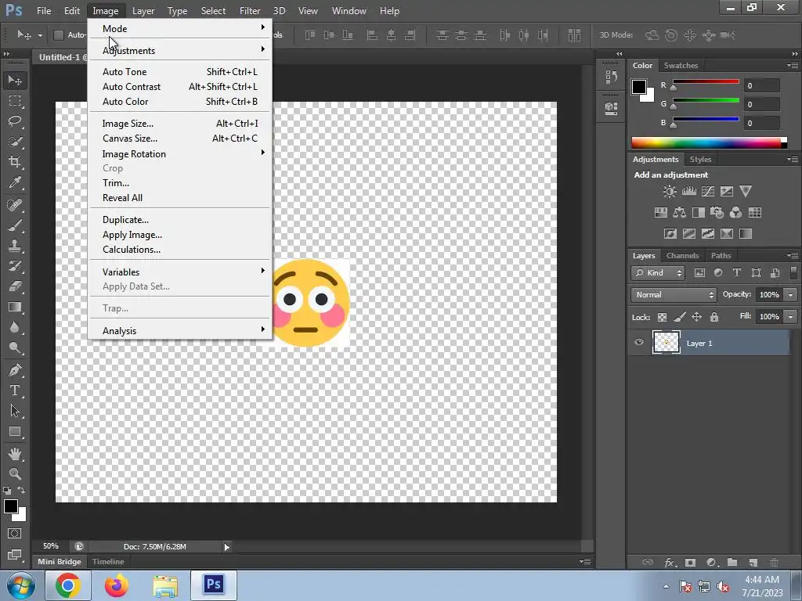Toggle lock position
The height and width of the screenshot is (601, 802).
[696, 318]
